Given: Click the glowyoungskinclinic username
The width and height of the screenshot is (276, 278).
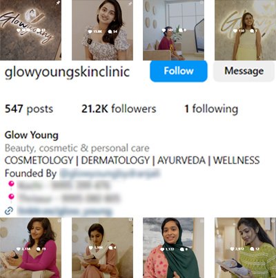Looking at the screenshot, I should (68, 72).
